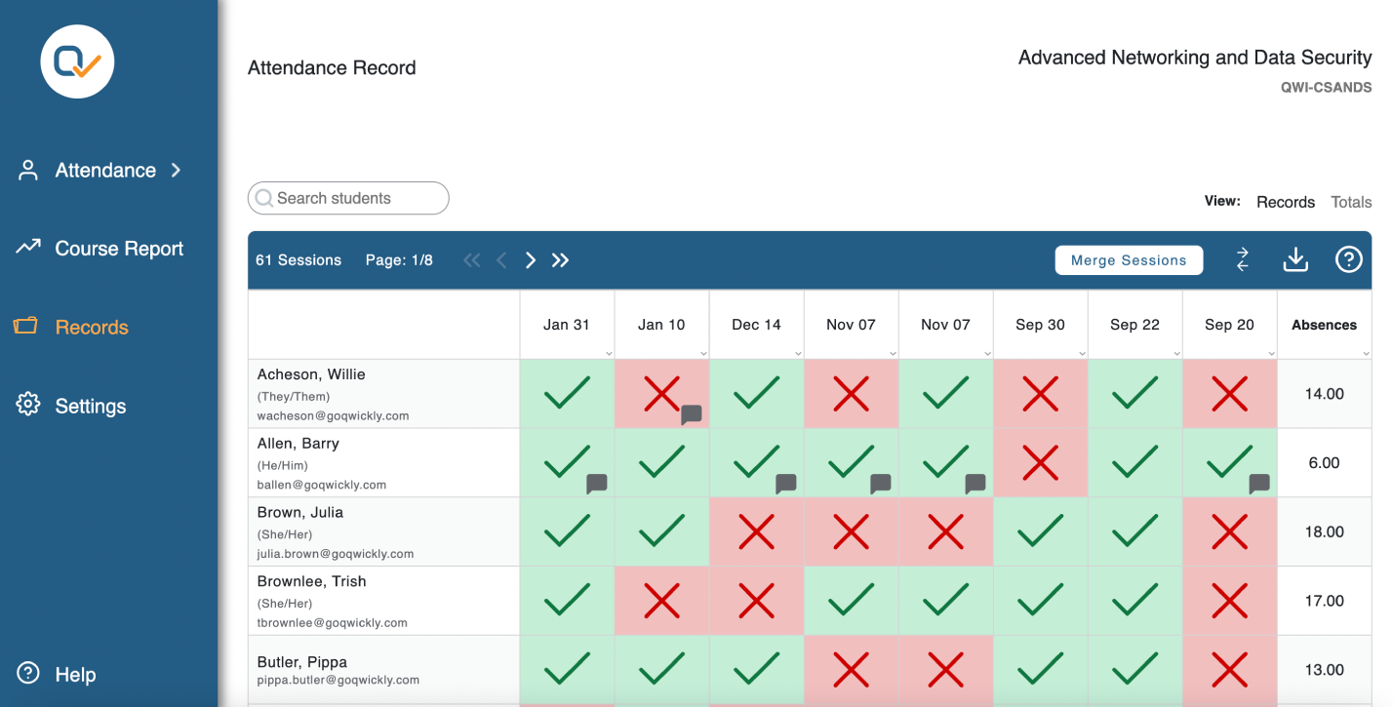Open comment on Willie Acheson's Jan 10 cell

[x=692, y=414]
